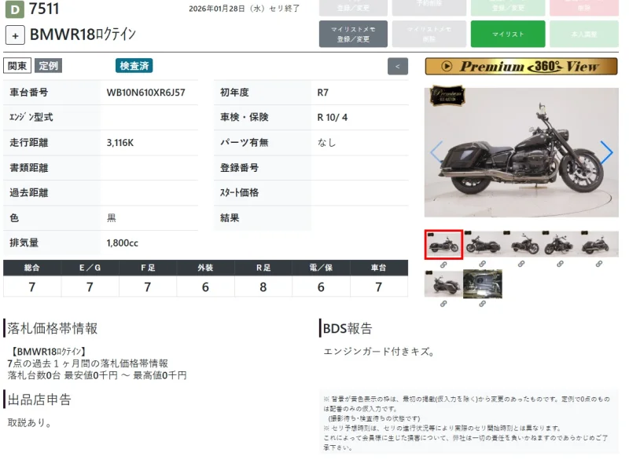
Task: Click the 電/保 score header
Action: 321,268
